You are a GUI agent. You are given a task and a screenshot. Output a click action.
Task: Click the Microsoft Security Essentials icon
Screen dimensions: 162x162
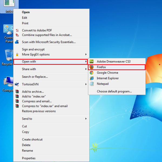(x=17, y=42)
